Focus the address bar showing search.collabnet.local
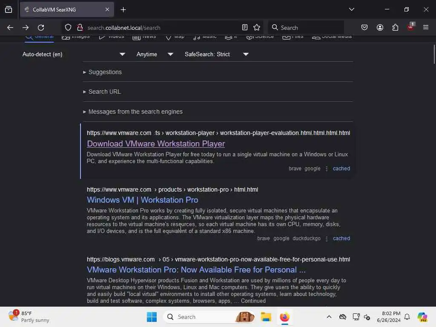This screenshot has height=327, width=436. (163, 28)
